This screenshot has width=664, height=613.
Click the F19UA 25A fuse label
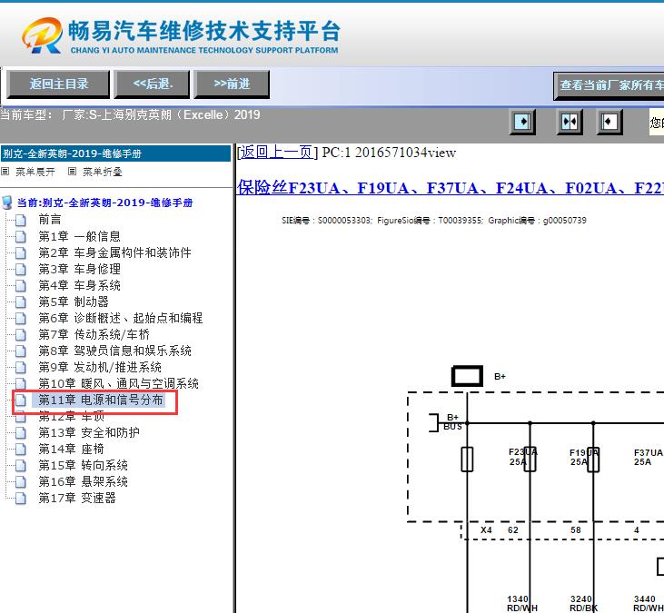pyautogui.click(x=583, y=457)
